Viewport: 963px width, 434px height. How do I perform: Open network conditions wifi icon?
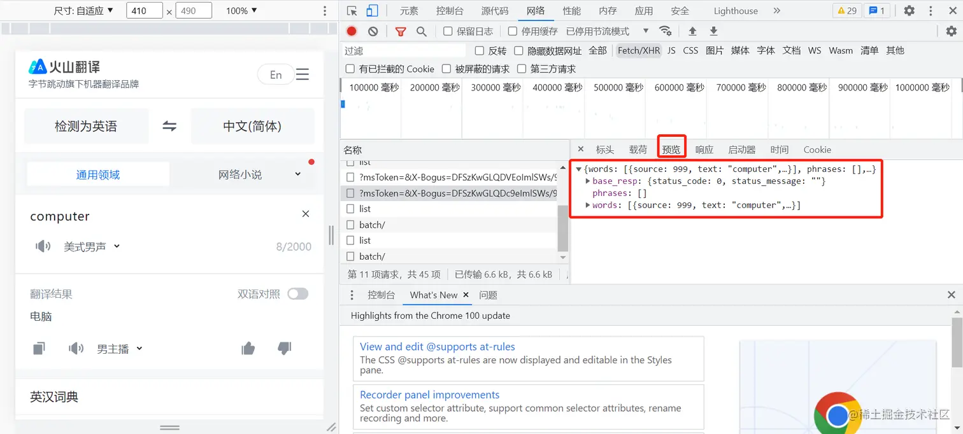coord(666,31)
